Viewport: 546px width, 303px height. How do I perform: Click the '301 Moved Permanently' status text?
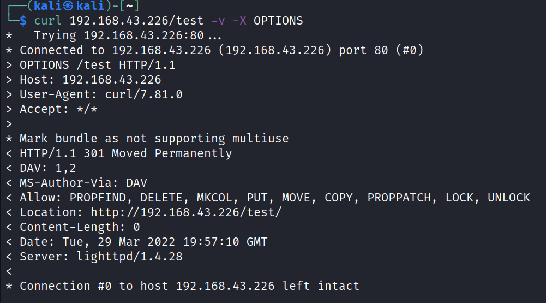[x=158, y=153]
